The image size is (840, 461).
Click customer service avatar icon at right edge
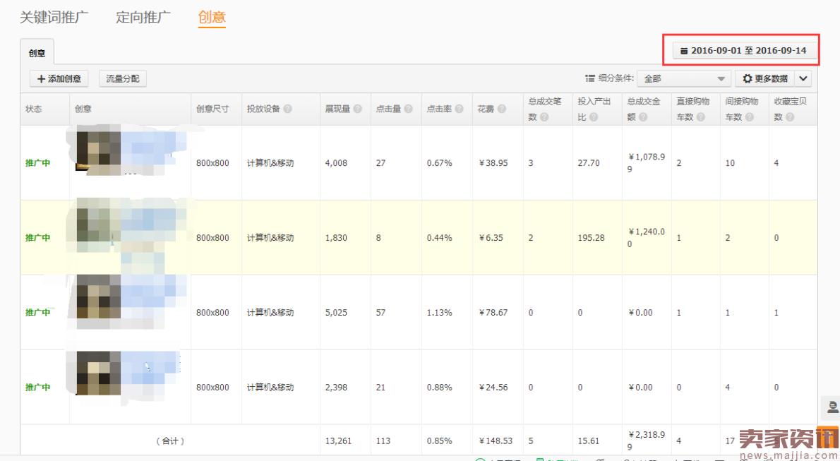[832, 407]
